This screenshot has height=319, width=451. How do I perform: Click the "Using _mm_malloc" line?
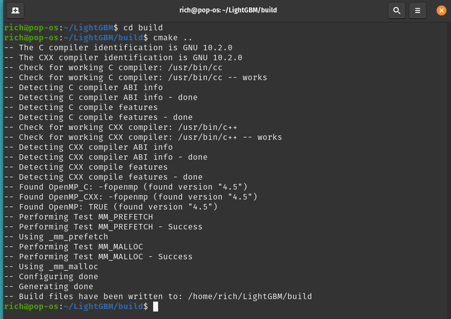(58, 267)
